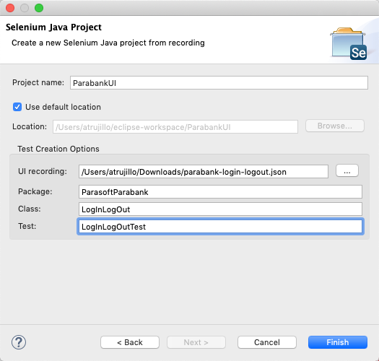
Task: Focus the Project name field containing ParabankUI
Action: [219, 83]
